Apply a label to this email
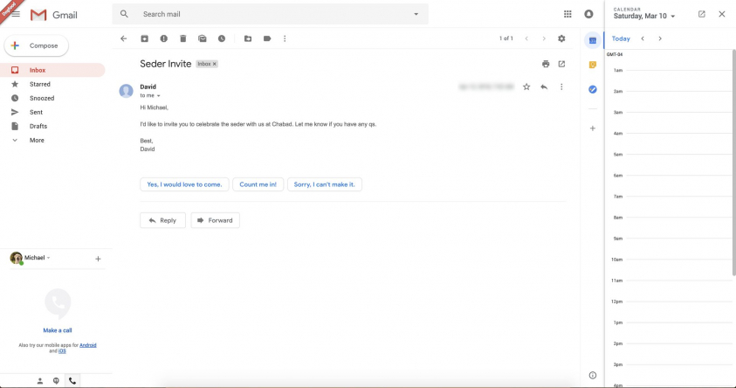Image resolution: width=736 pixels, height=388 pixels. 267,38
